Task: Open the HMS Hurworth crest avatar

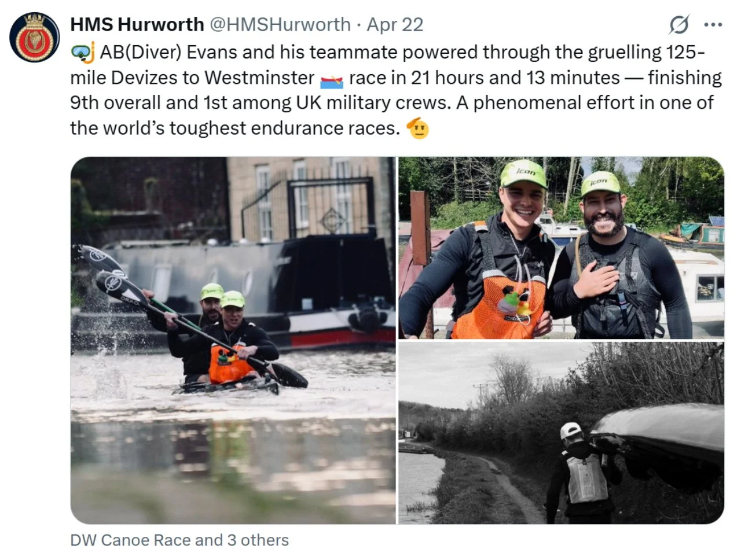Action: tap(34, 37)
